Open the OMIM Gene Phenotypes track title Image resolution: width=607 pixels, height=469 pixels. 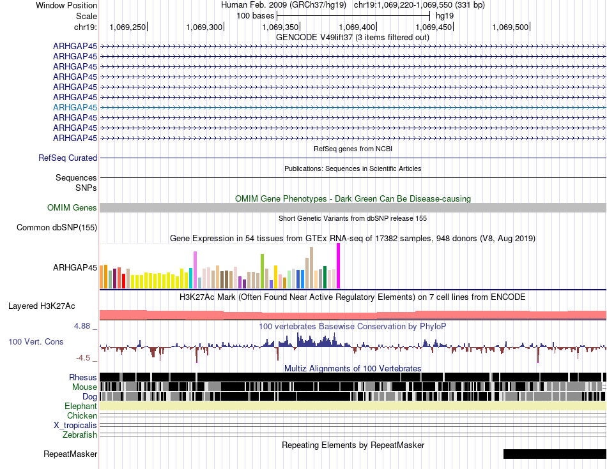point(353,198)
